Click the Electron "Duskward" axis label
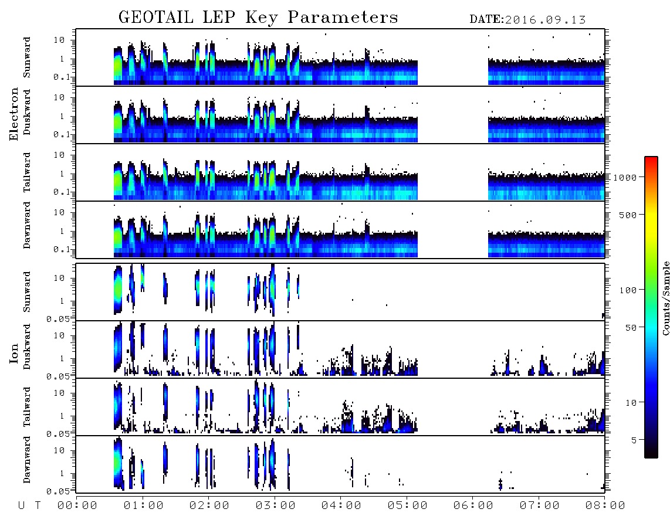 coord(27,112)
